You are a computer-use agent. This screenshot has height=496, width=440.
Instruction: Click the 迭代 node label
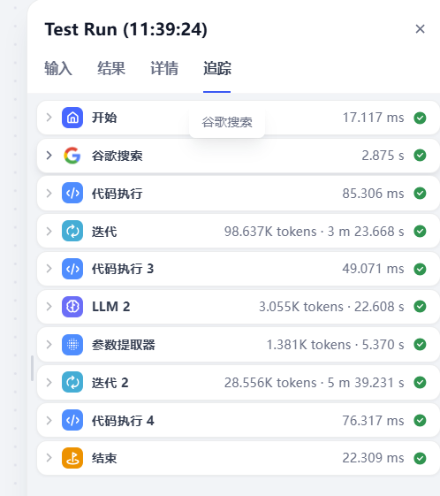pos(104,232)
